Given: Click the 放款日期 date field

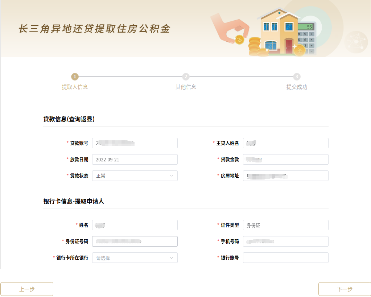Looking at the screenshot, I should (x=135, y=159).
